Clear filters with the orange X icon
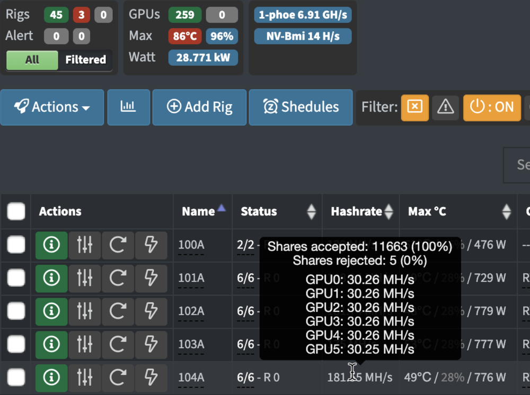 (x=414, y=107)
